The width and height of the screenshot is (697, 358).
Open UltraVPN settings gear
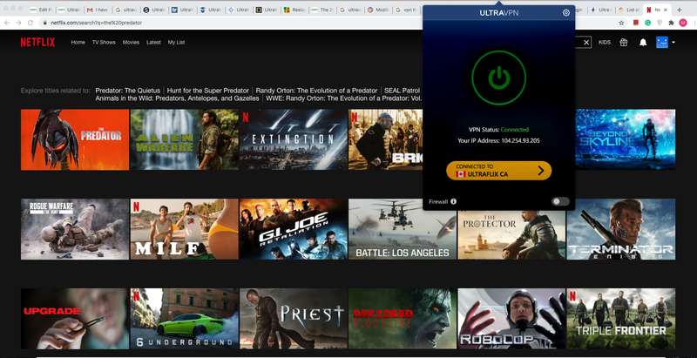(x=565, y=13)
